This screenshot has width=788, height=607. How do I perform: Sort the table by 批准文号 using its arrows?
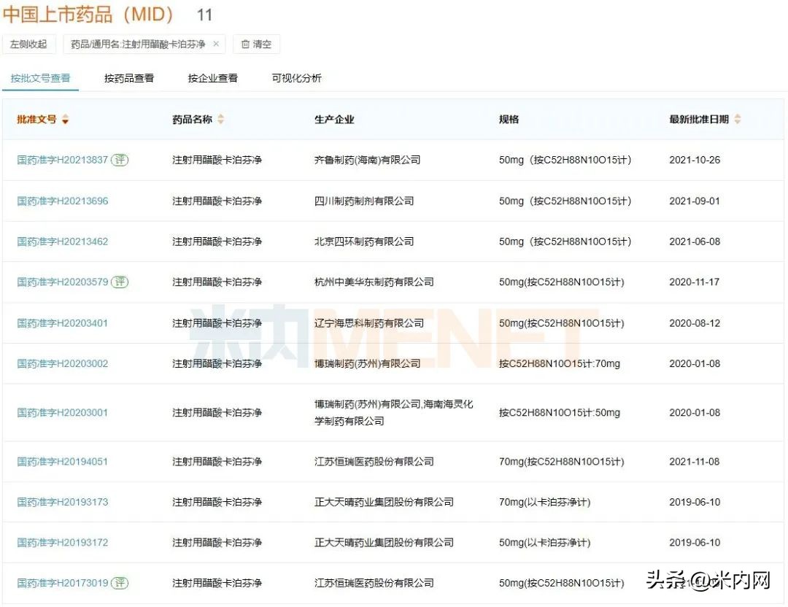point(66,119)
